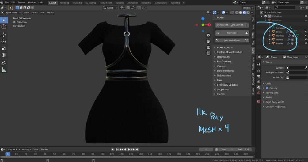This screenshot has width=308, height=162.
Task: Click the current frame number field
Action: [206, 149]
